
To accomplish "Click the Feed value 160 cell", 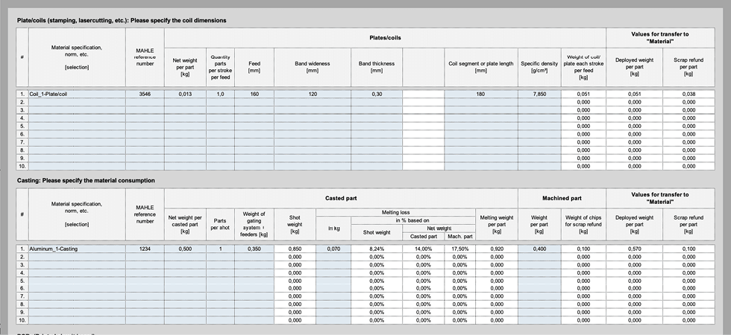I will click(x=254, y=95).
